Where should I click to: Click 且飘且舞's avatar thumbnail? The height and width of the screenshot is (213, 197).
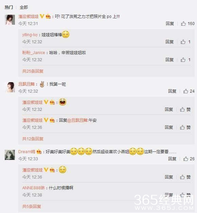tap(10, 87)
